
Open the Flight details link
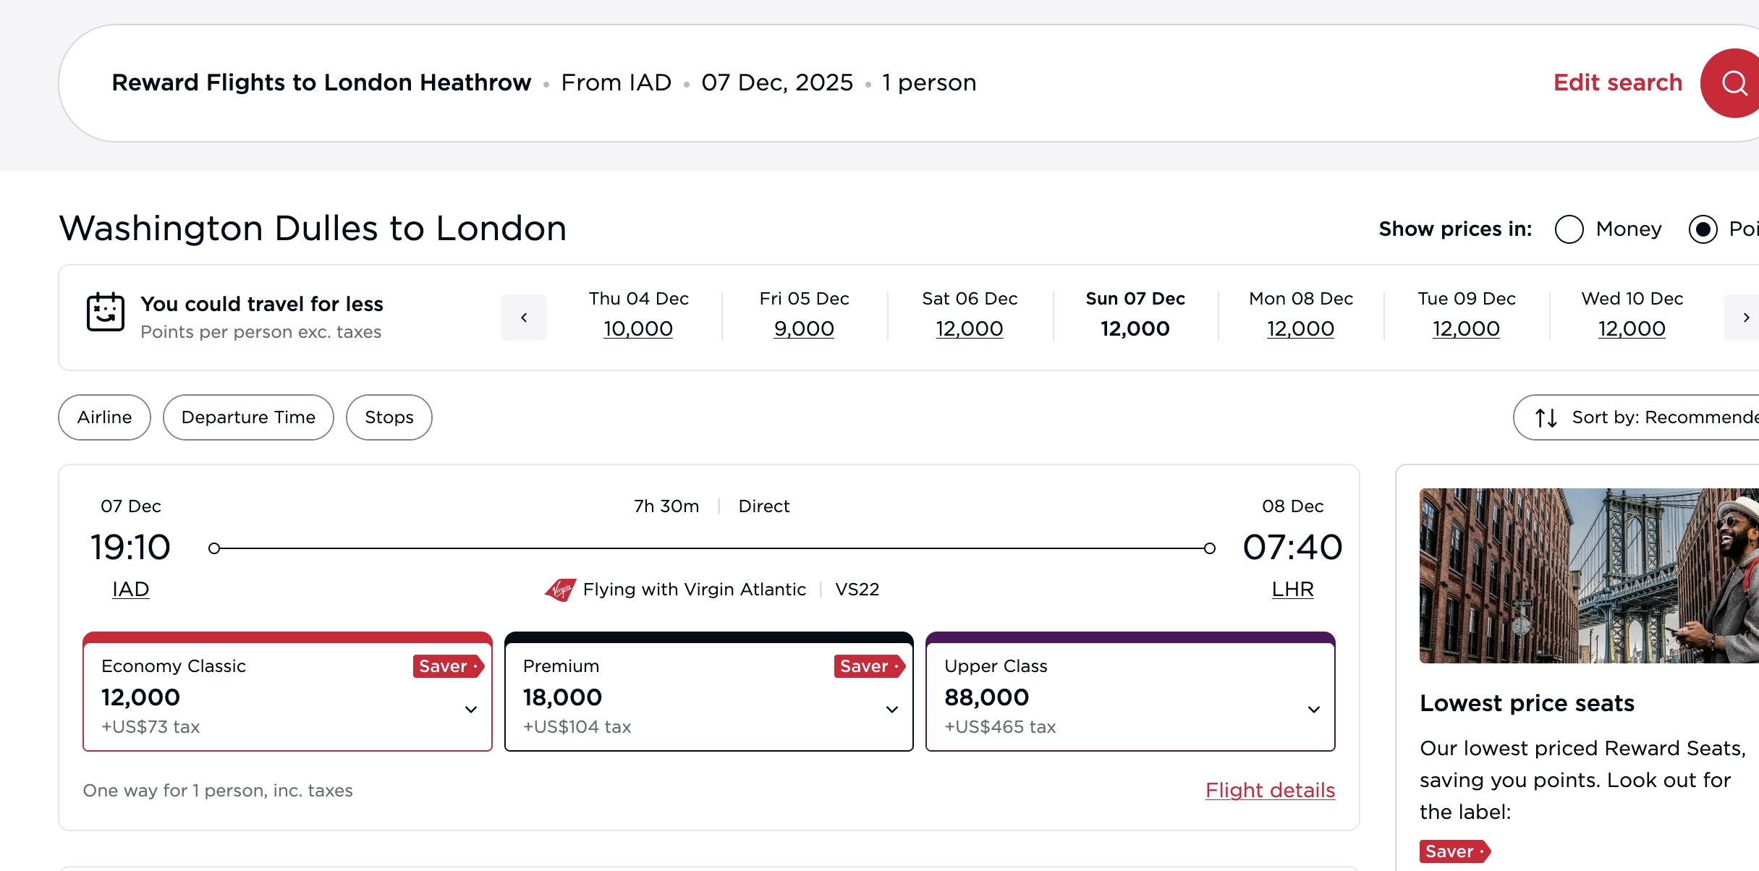pos(1270,791)
